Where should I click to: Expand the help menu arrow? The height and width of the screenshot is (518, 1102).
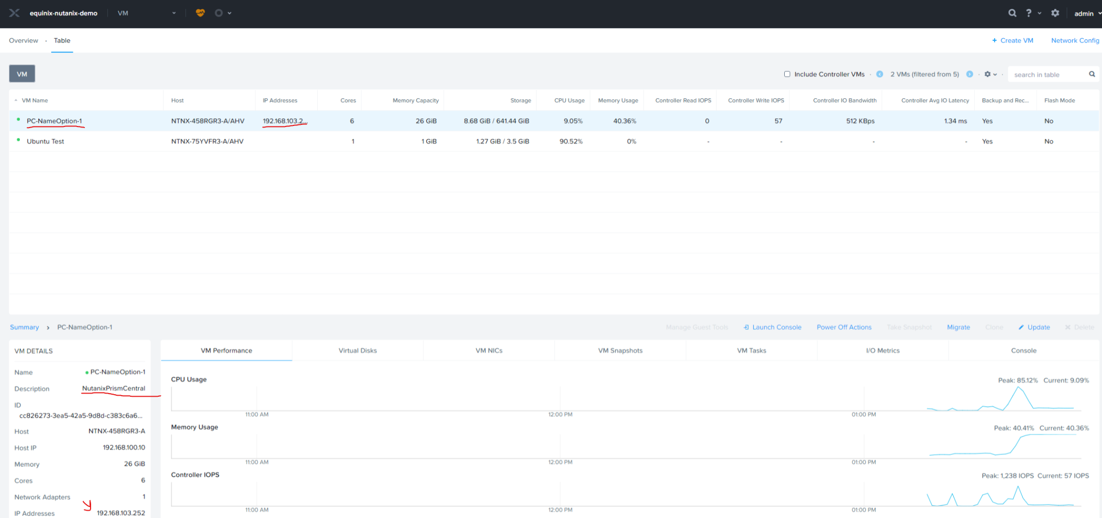[1040, 13]
